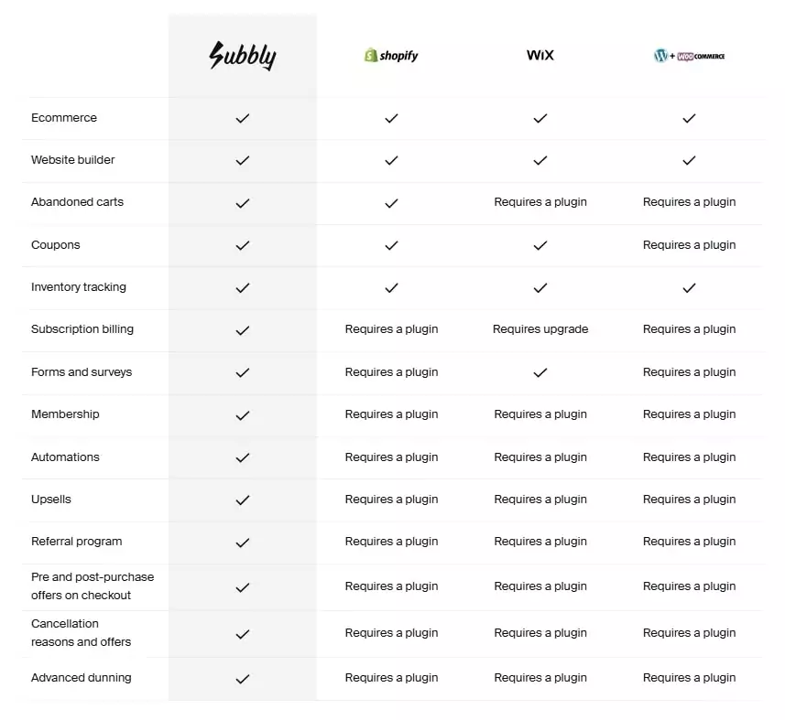This screenshot has width=785, height=720.
Task: Select the Subscription billing row label
Action: pos(82,329)
